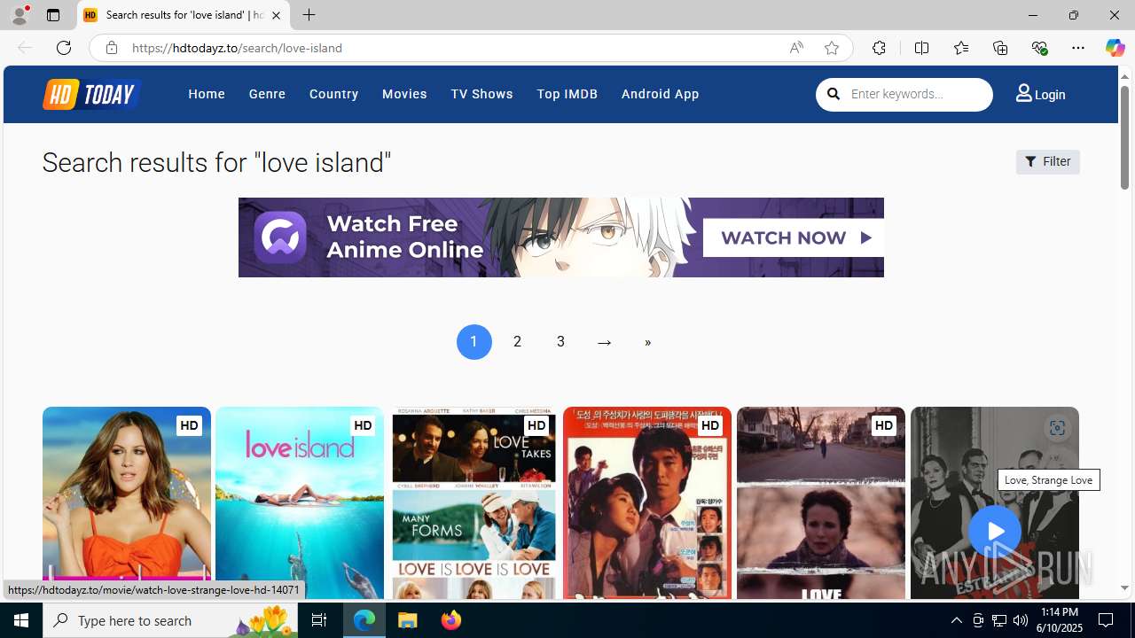Viewport: 1135px width, 638px height.
Task: Click the scrollbar down arrow
Action: point(1124,588)
